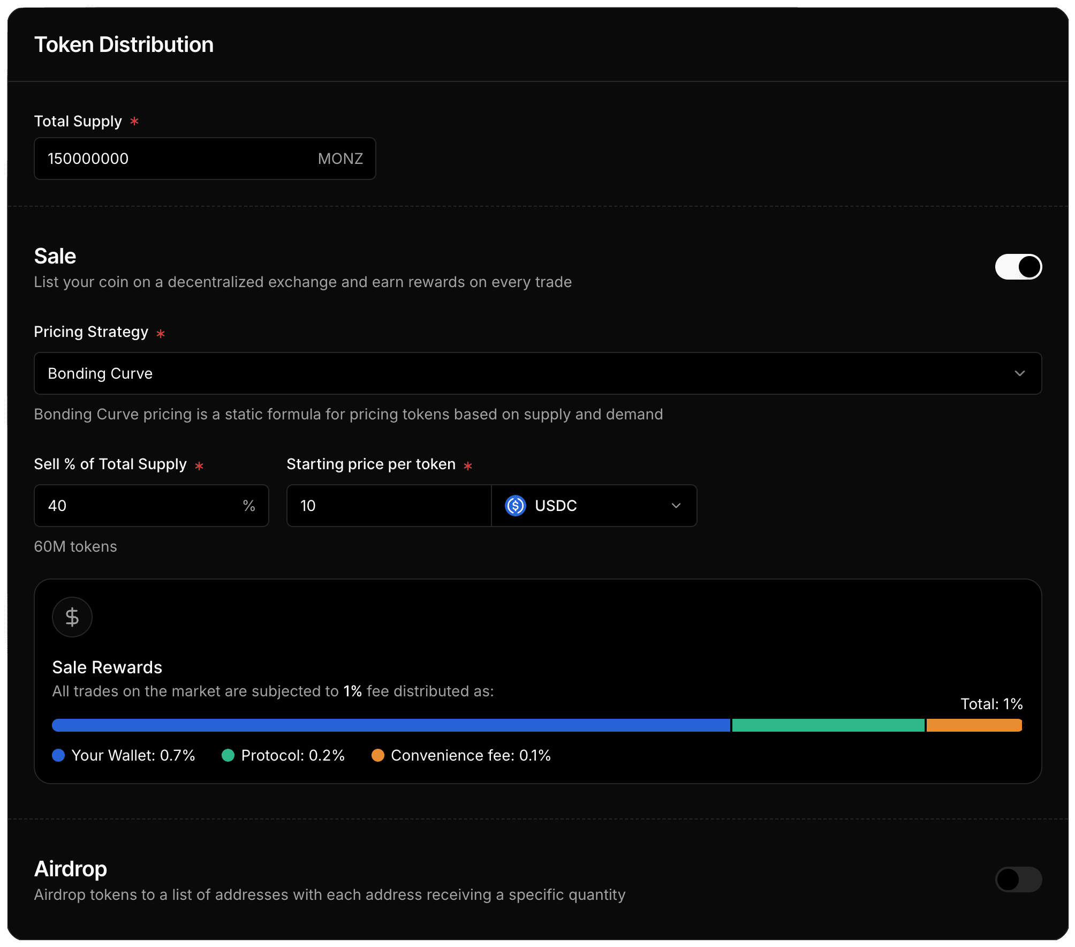Click the percent symbol in sell field

pos(249,506)
